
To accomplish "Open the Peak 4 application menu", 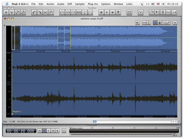I will (x=20, y=4).
